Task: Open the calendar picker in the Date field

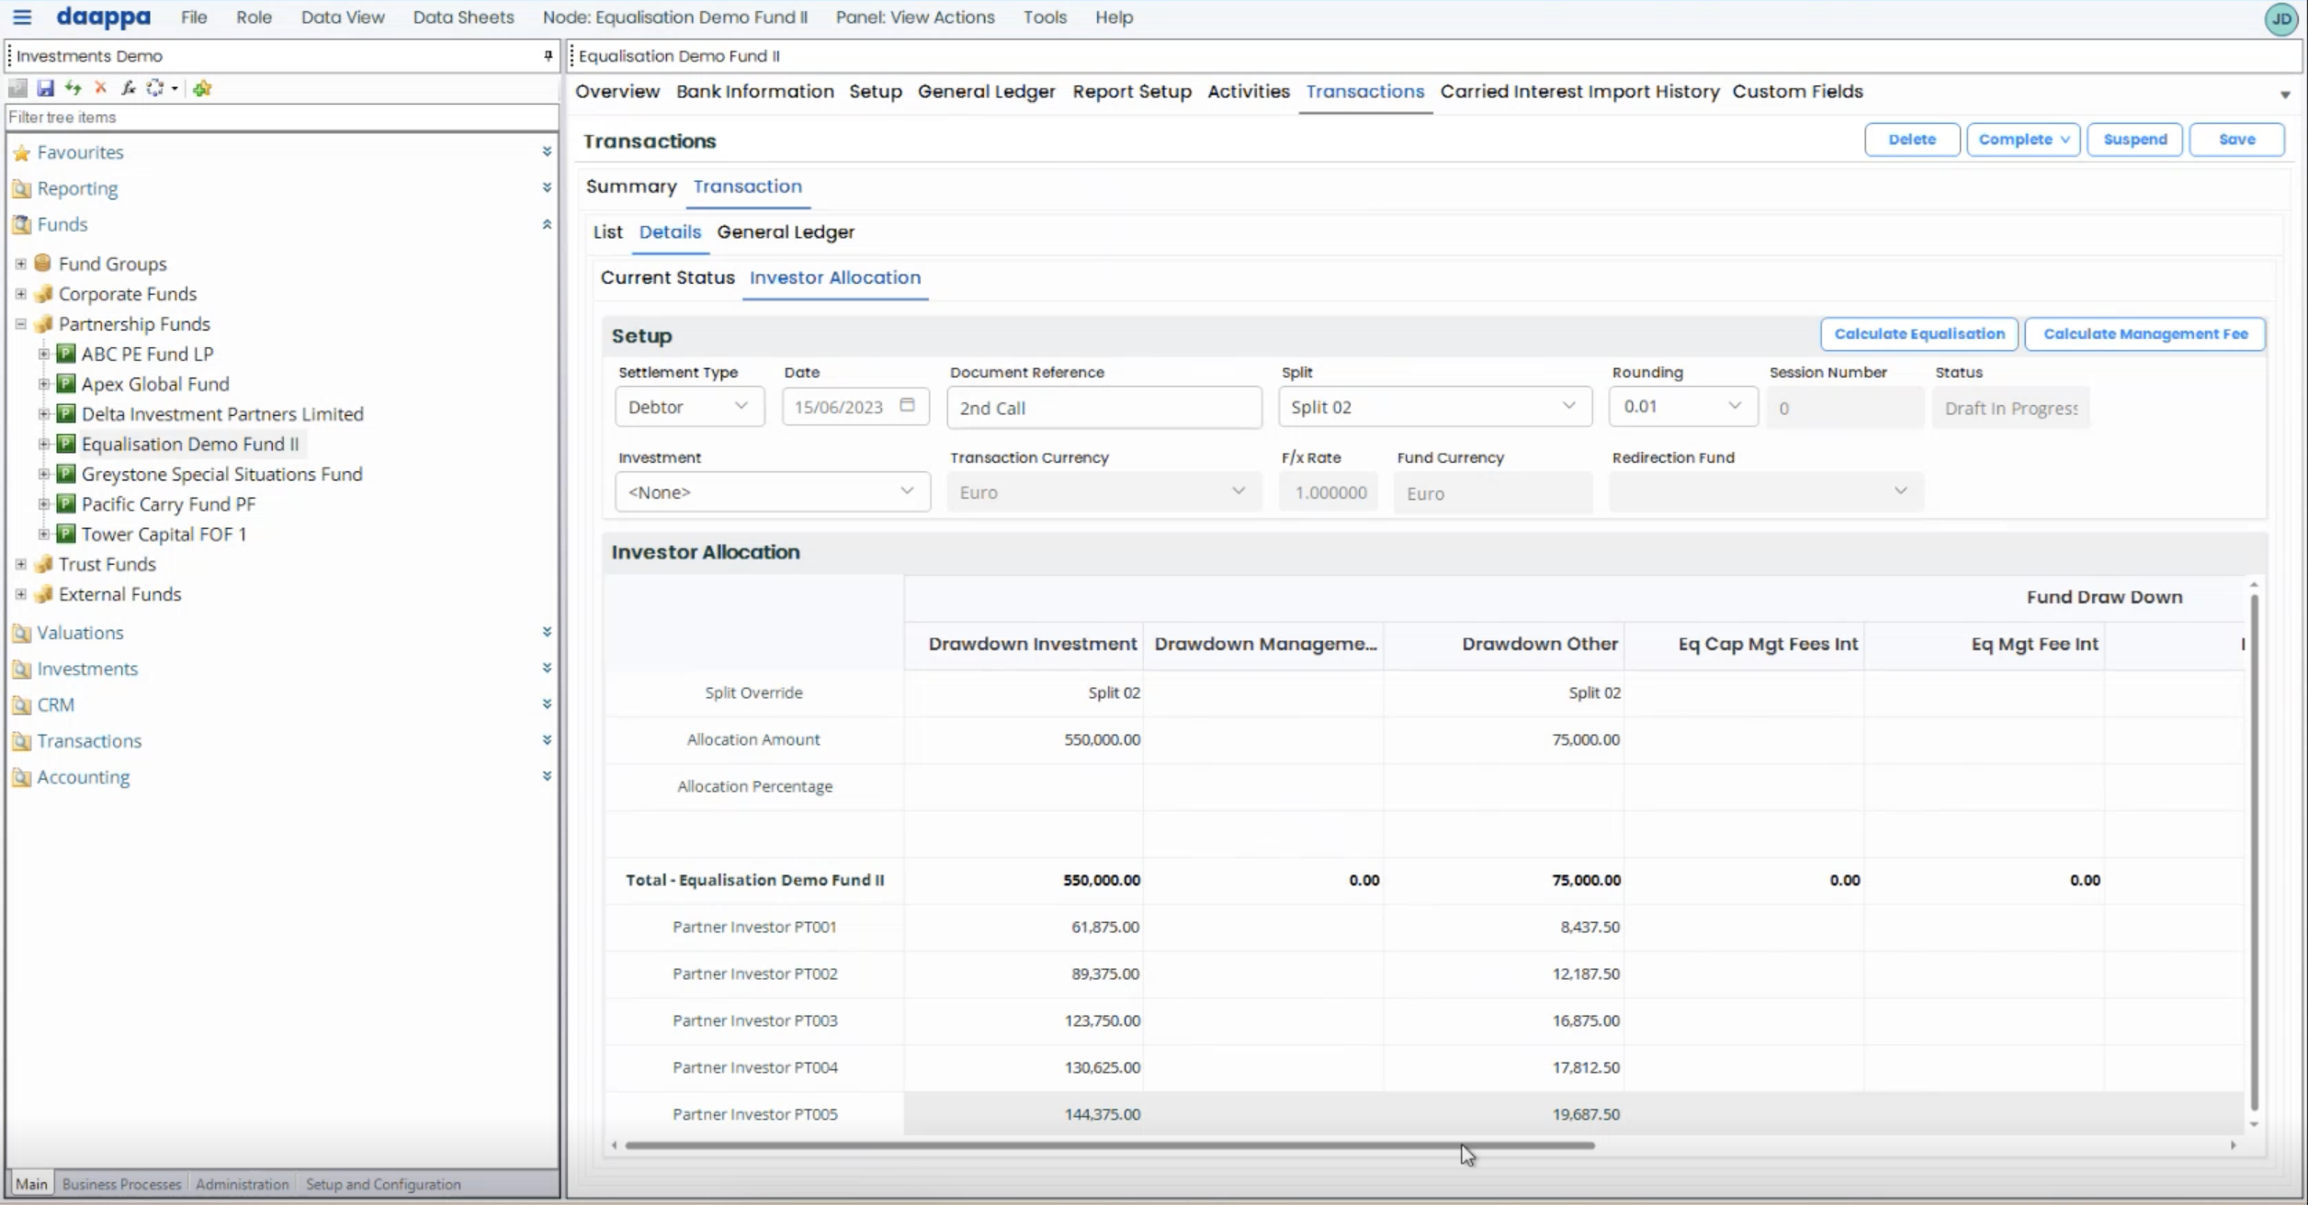Action: point(908,406)
